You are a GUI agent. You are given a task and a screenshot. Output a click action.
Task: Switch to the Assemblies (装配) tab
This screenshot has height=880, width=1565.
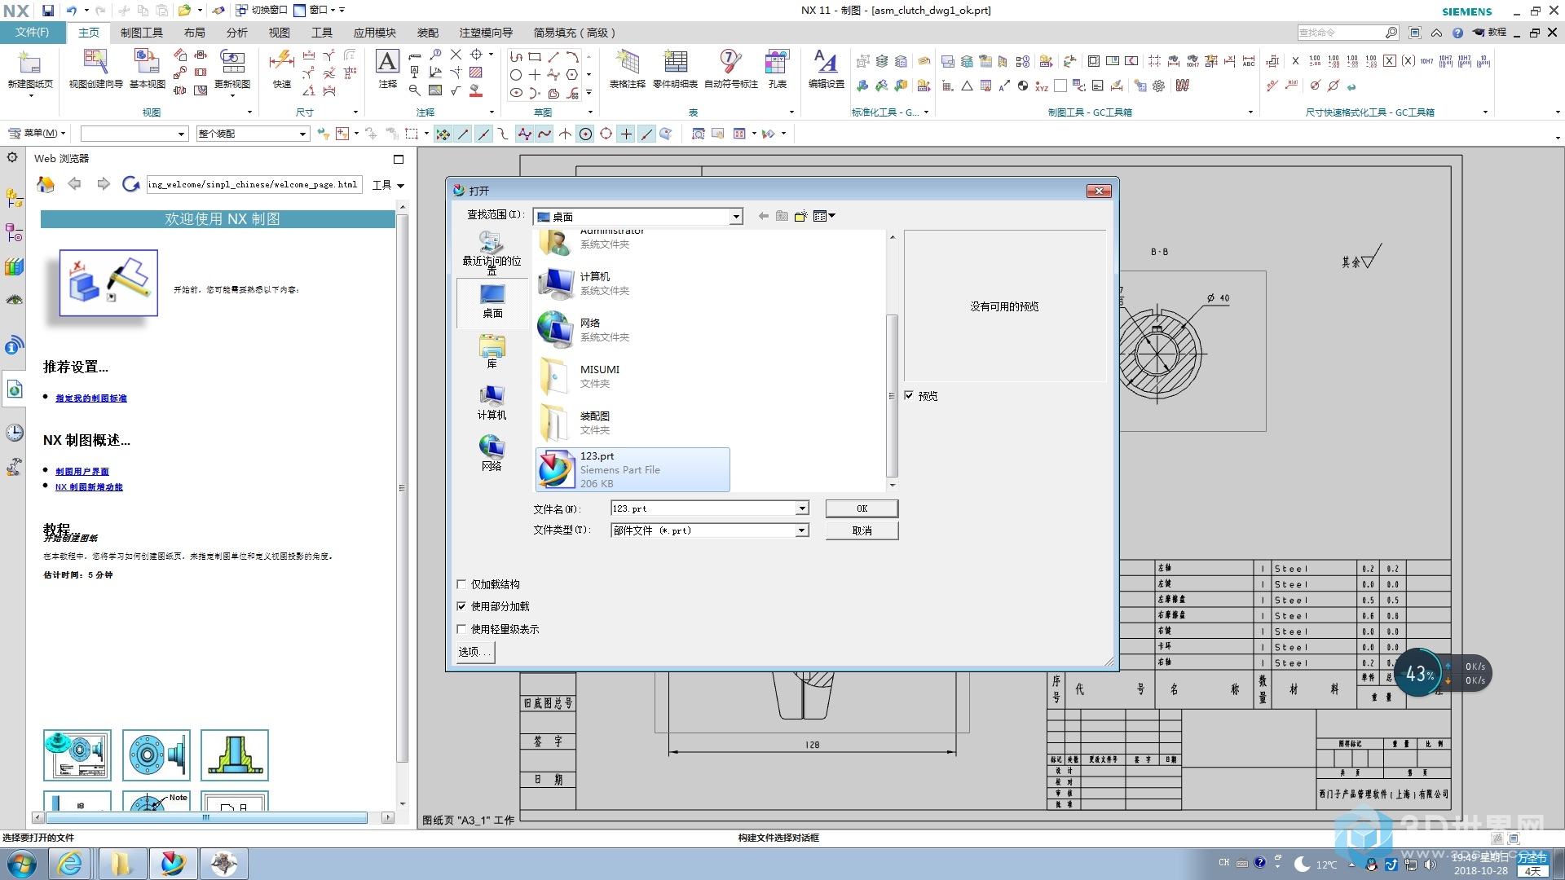point(428,33)
